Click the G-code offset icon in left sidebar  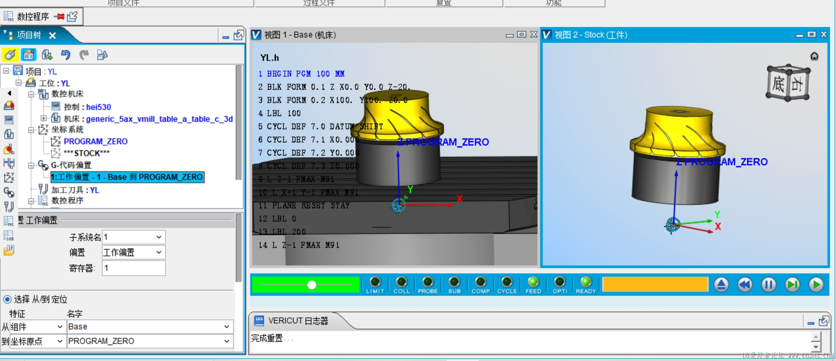tap(9, 192)
